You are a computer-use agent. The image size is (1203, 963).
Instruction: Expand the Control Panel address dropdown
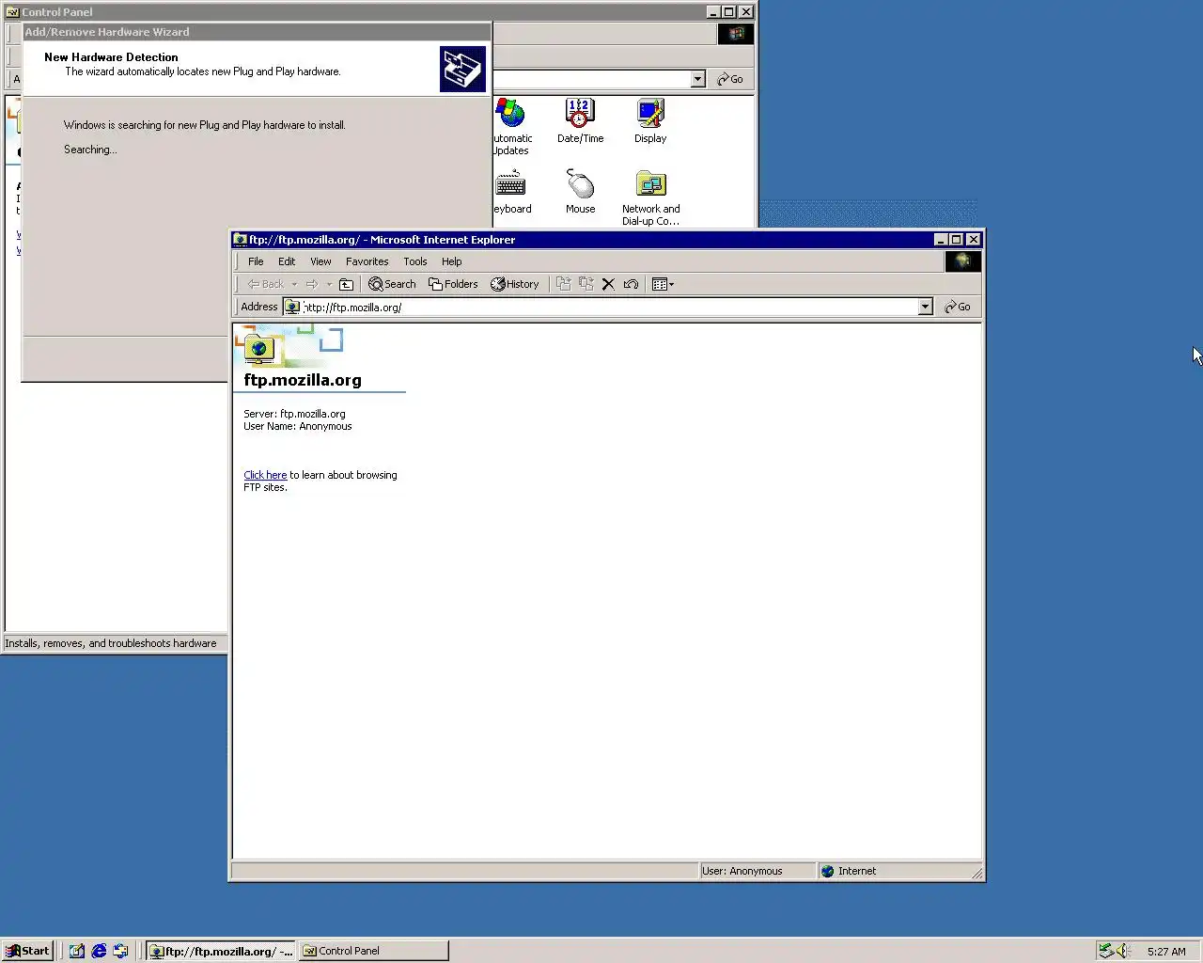[x=697, y=79]
